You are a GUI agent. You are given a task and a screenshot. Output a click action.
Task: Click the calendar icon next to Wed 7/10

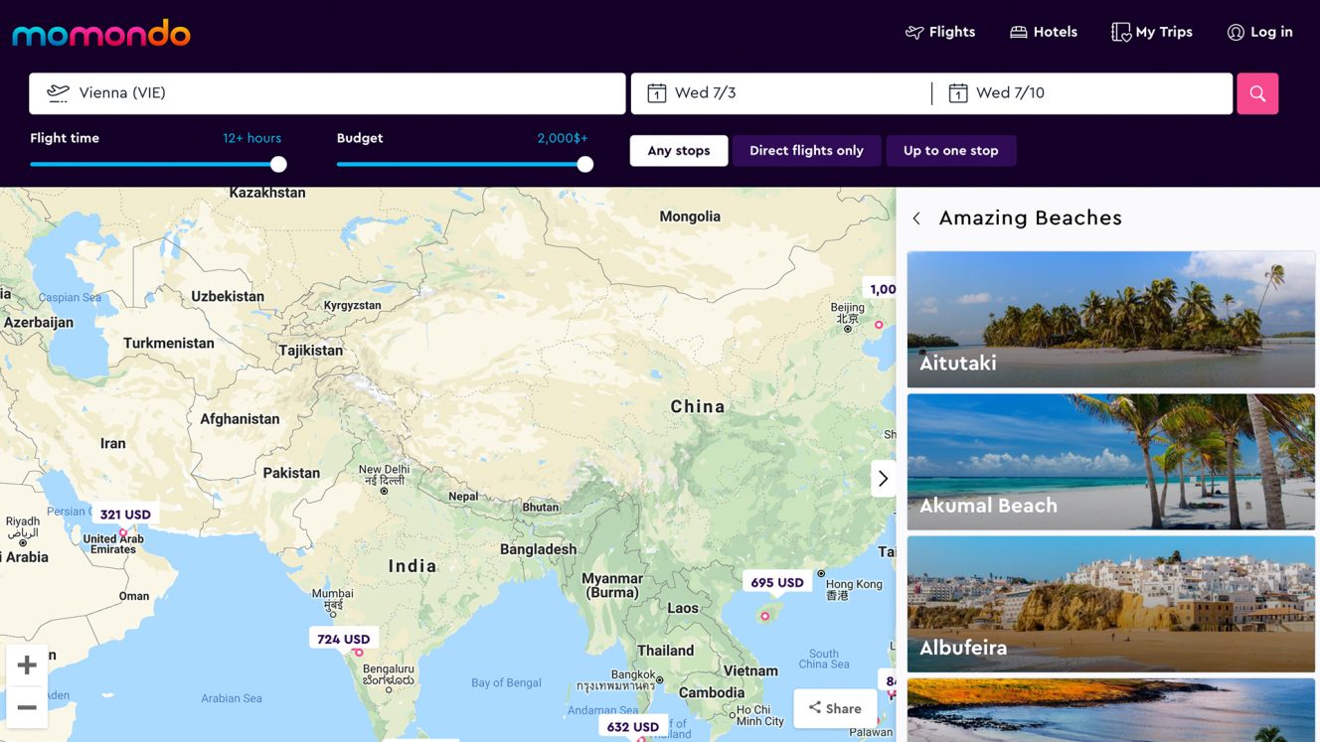click(958, 93)
